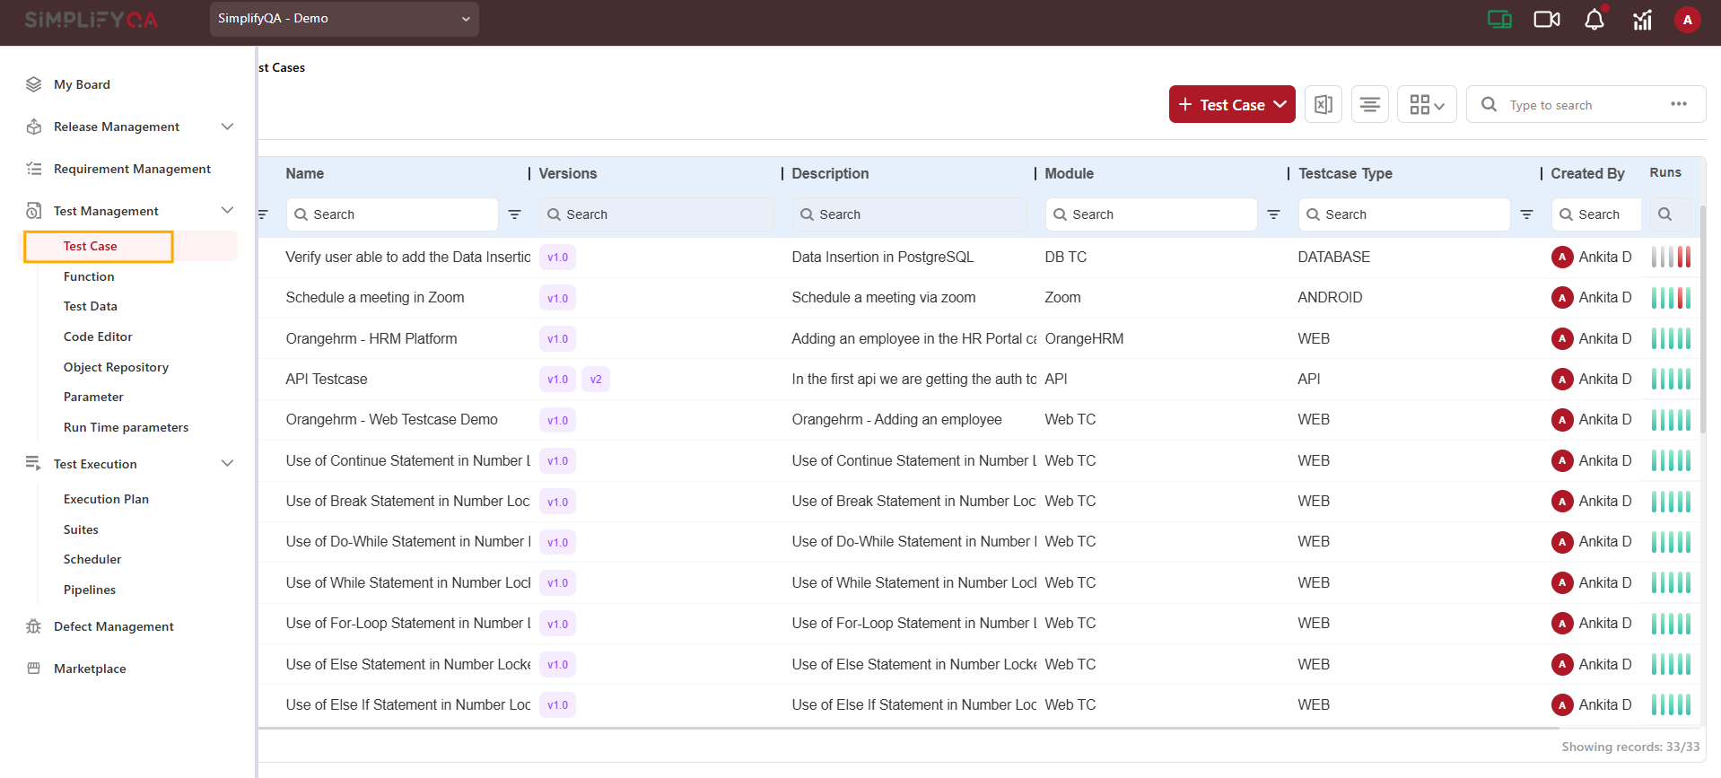This screenshot has height=778, width=1721.
Task: Go to Execution Plan menu item
Action: (x=106, y=499)
